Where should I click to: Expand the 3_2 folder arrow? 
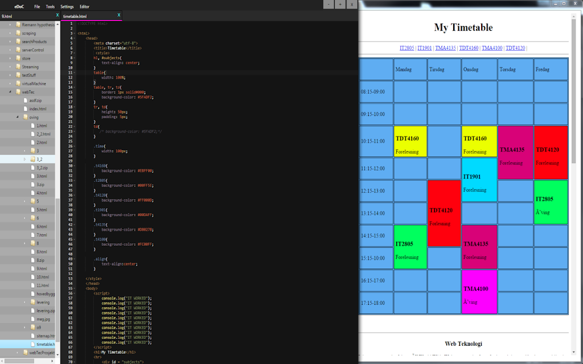pyautogui.click(x=25, y=159)
